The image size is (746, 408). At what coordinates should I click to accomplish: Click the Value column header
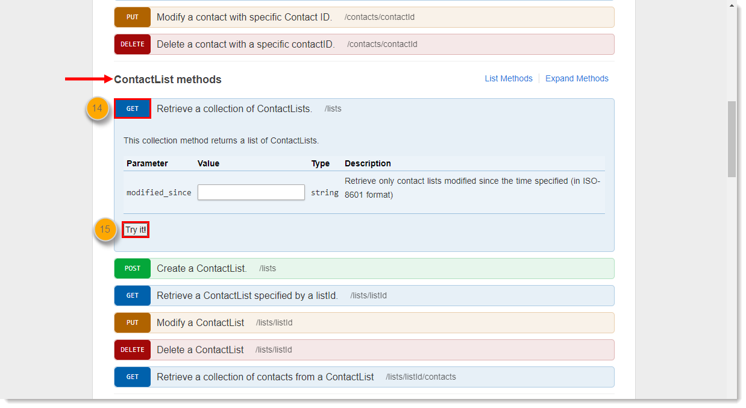[208, 163]
